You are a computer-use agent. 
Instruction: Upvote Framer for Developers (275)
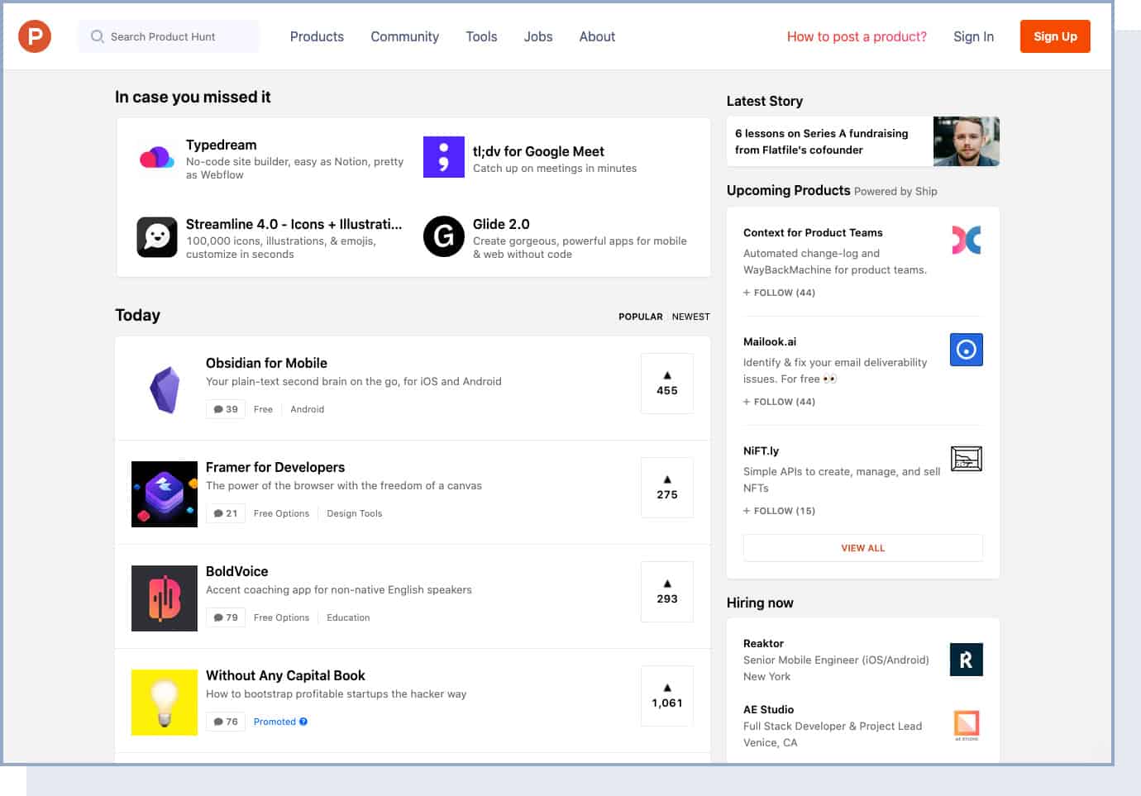(667, 488)
